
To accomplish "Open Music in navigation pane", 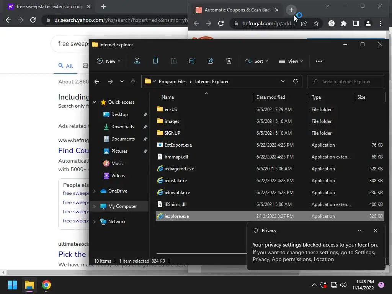I will (x=117, y=163).
